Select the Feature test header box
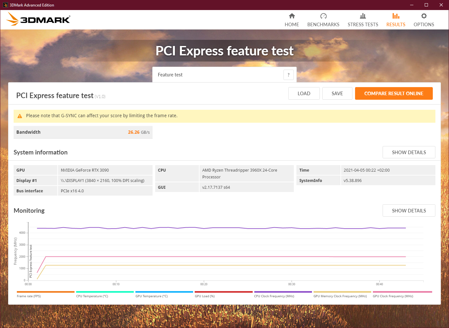The width and height of the screenshot is (449, 328). click(x=224, y=75)
